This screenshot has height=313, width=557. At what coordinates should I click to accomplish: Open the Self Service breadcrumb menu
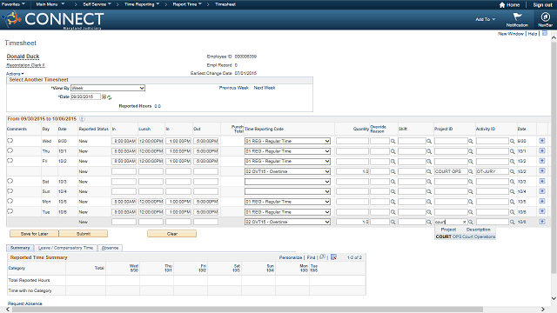[x=97, y=4]
